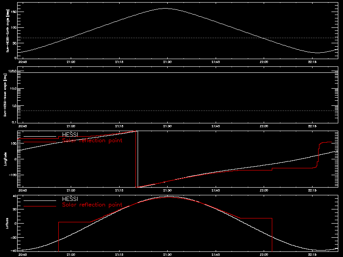This screenshot has width=343, height=257.
Task: Select the 'Sun-HESSI-Earth angle [deg]' axis title
Action: [8, 31]
